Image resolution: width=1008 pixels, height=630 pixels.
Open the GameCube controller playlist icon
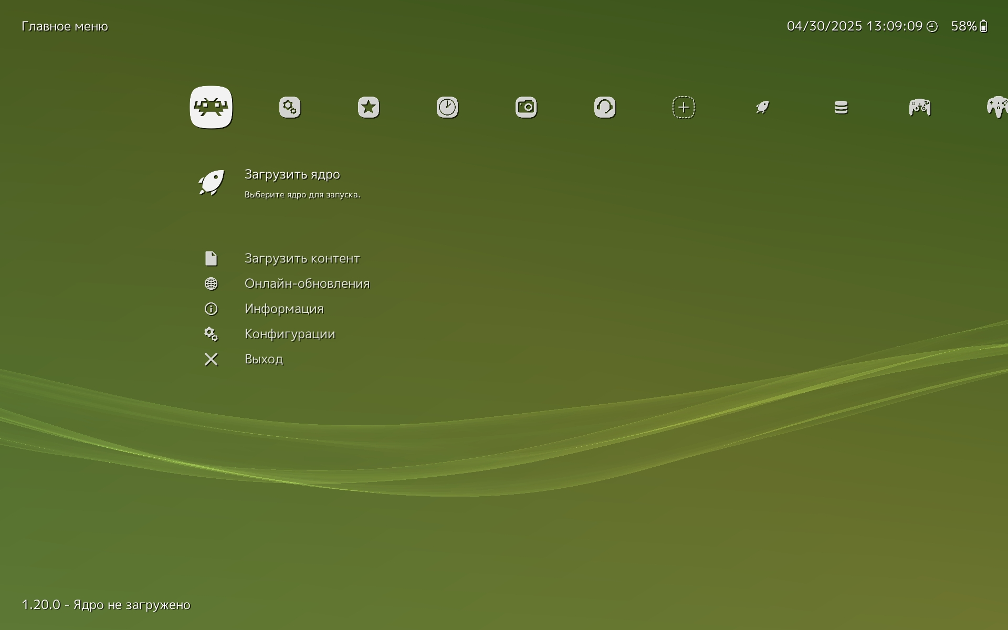920,107
